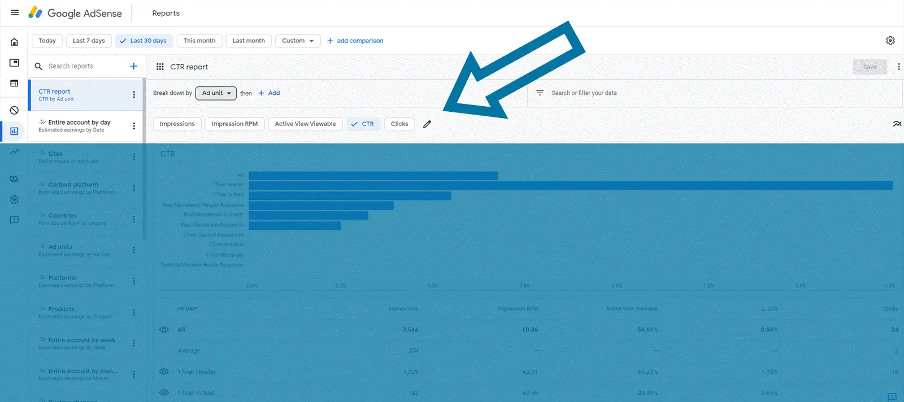Edit metrics with the pencil icon
Viewport: 904px width, 402px height.
(x=427, y=124)
